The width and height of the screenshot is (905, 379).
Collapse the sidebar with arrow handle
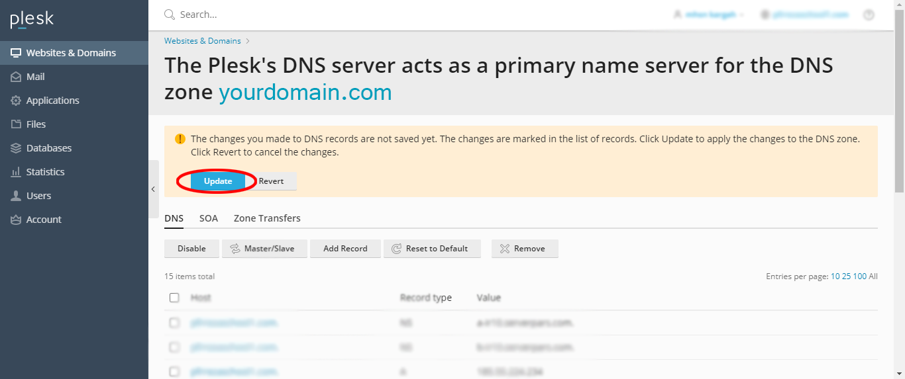[x=153, y=189]
